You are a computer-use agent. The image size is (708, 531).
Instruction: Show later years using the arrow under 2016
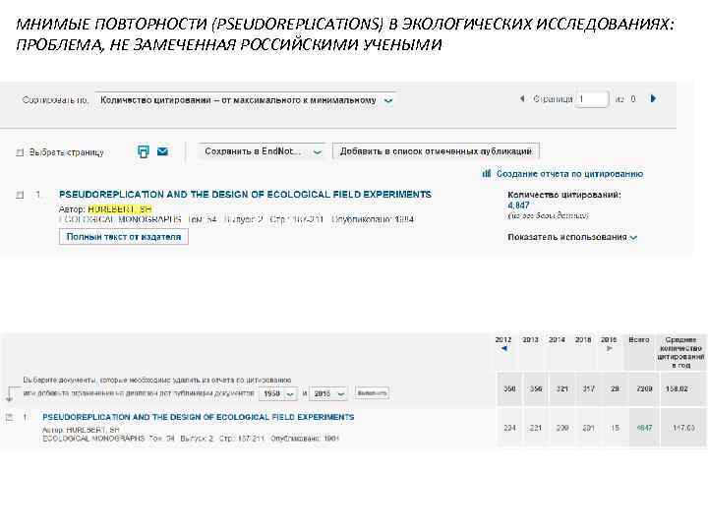click(x=609, y=348)
